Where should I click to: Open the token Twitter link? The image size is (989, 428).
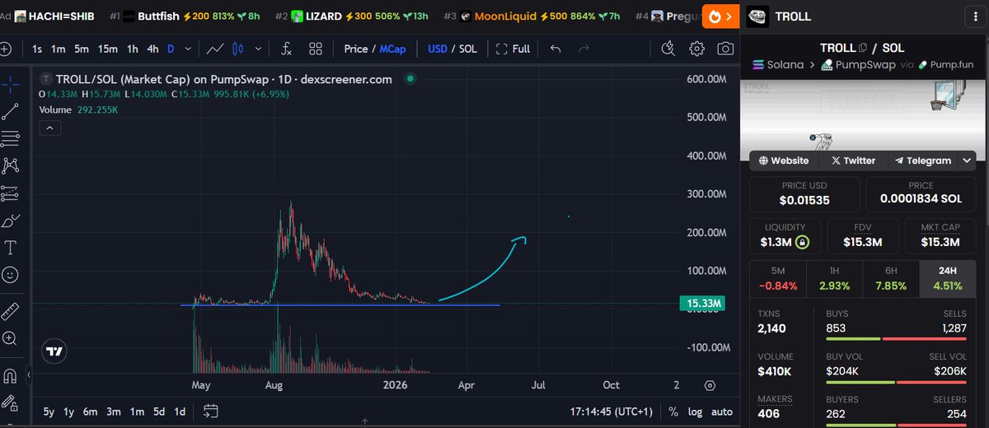(853, 160)
